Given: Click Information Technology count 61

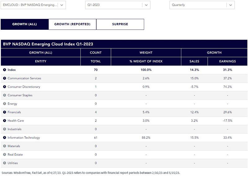Looking at the screenshot, I should [x=96, y=138].
